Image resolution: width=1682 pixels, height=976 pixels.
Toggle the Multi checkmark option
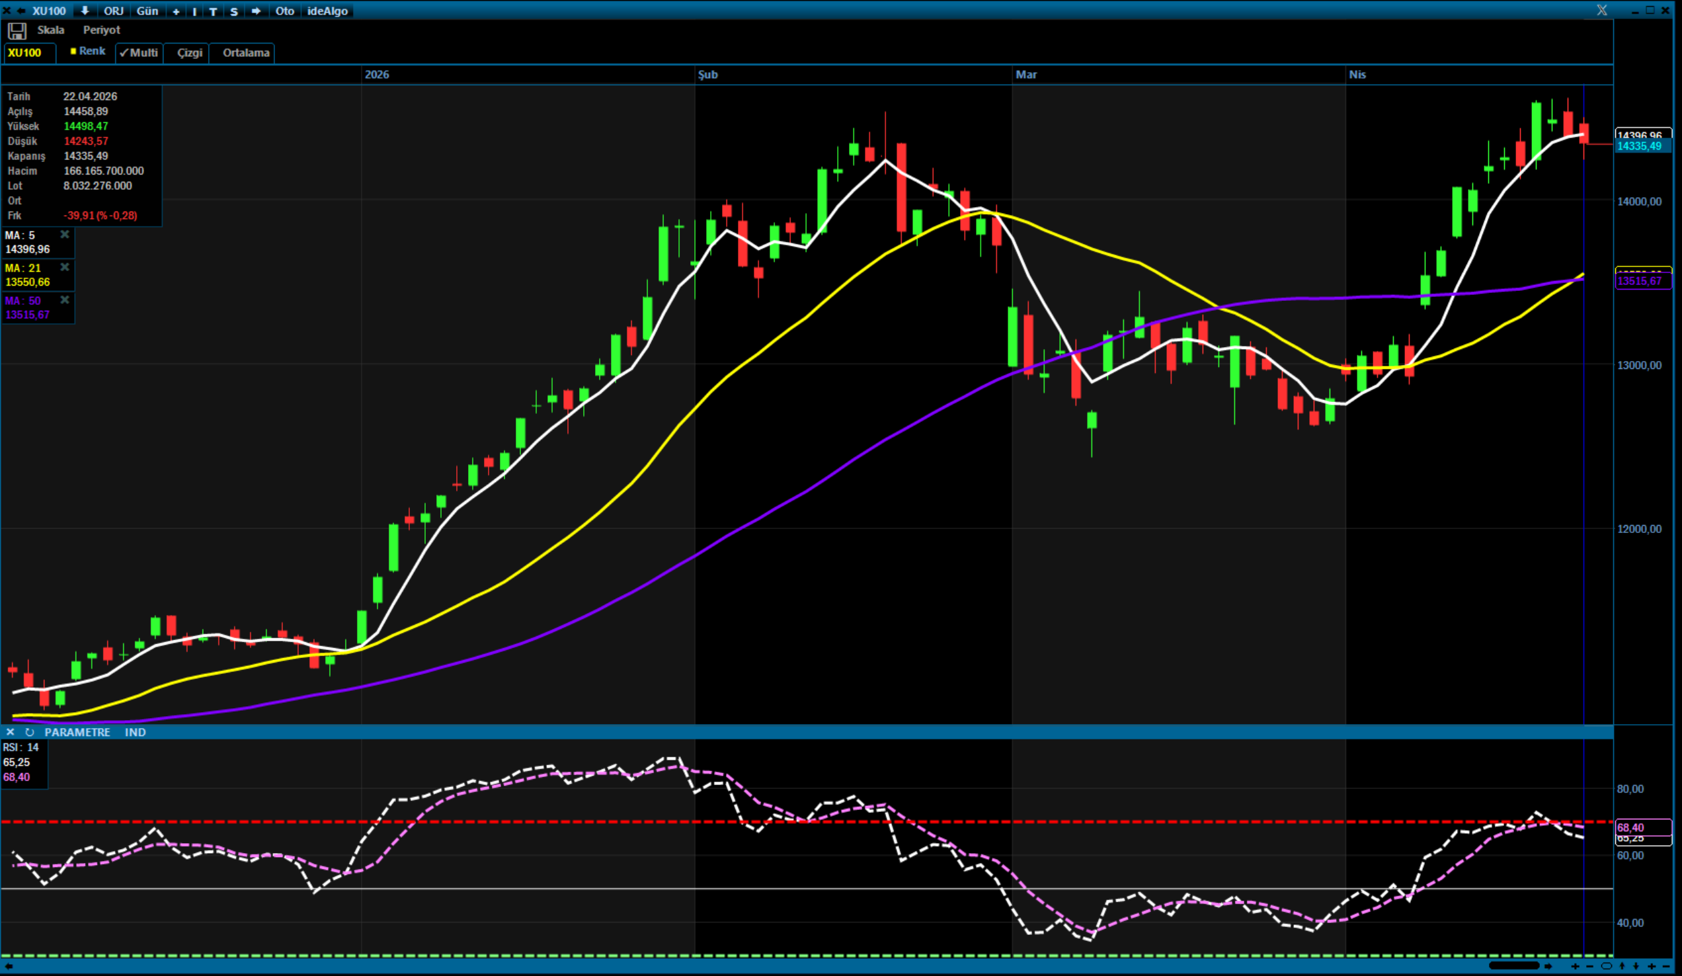pos(139,53)
